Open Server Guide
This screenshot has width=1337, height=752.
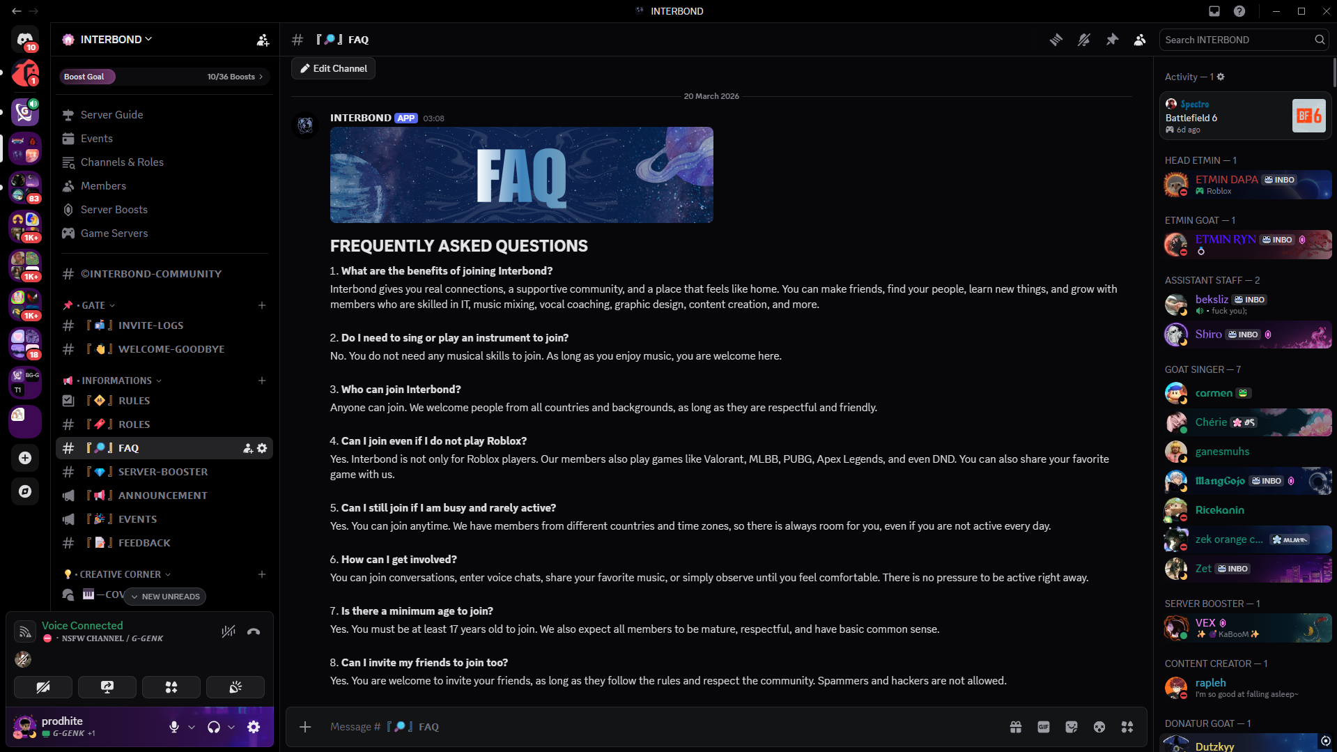[164, 115]
